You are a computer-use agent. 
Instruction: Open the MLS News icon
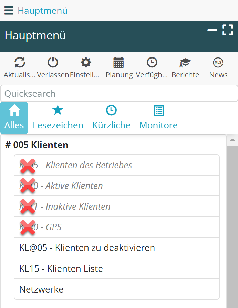pos(218,63)
